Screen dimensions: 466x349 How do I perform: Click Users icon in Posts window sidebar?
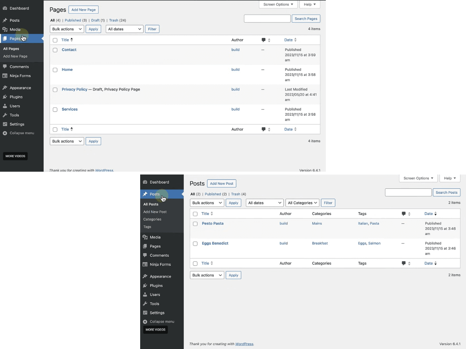[145, 294]
